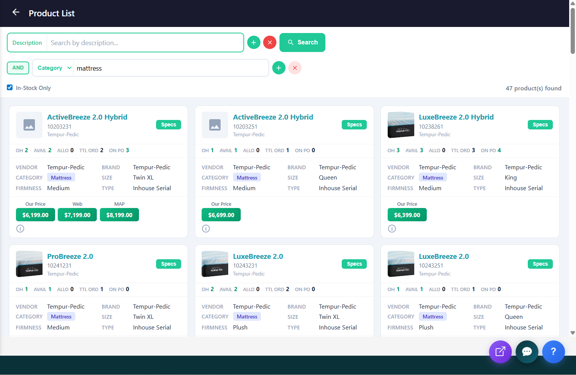Click the King size value
Image resolution: width=576 pixels, height=375 pixels.
[x=511, y=178]
